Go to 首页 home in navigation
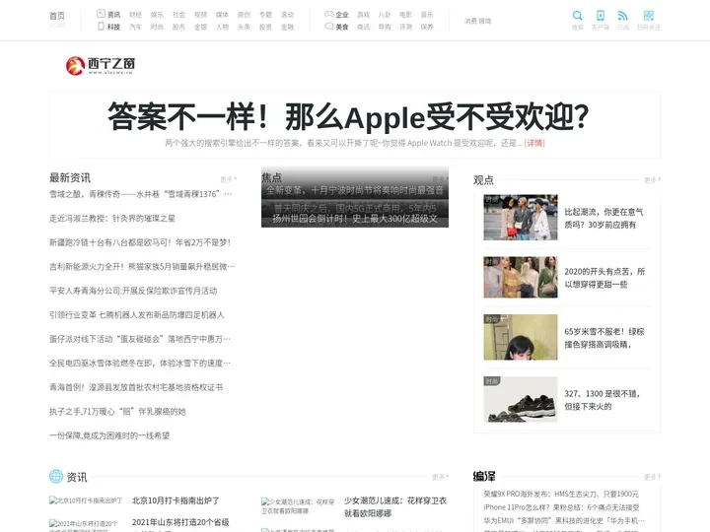Viewport: 710px width, 532px height. (x=57, y=16)
